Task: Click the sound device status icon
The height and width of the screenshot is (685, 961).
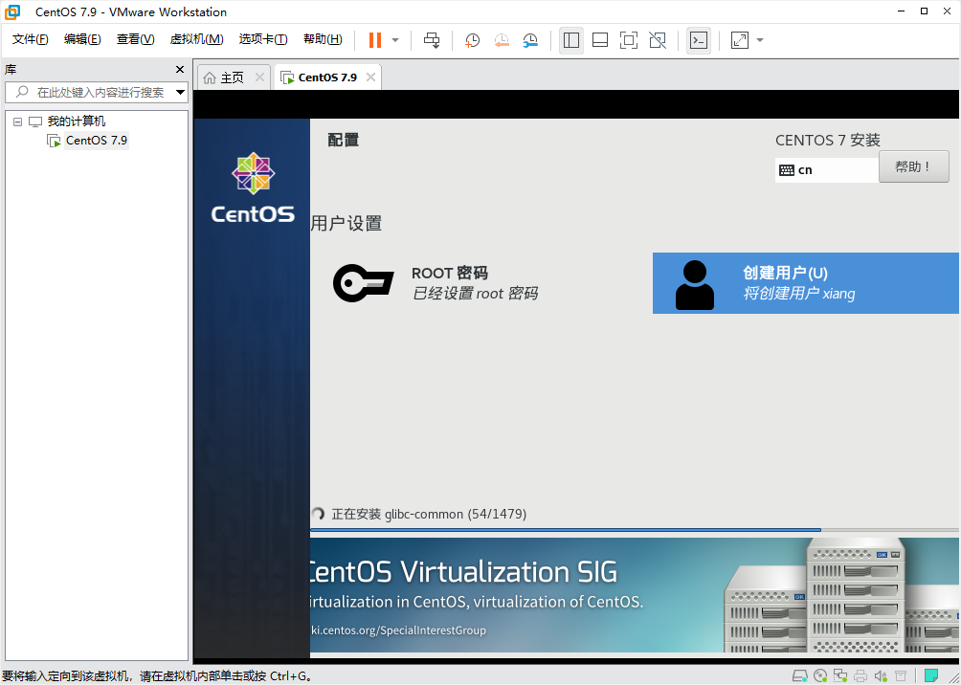Action: [x=881, y=675]
